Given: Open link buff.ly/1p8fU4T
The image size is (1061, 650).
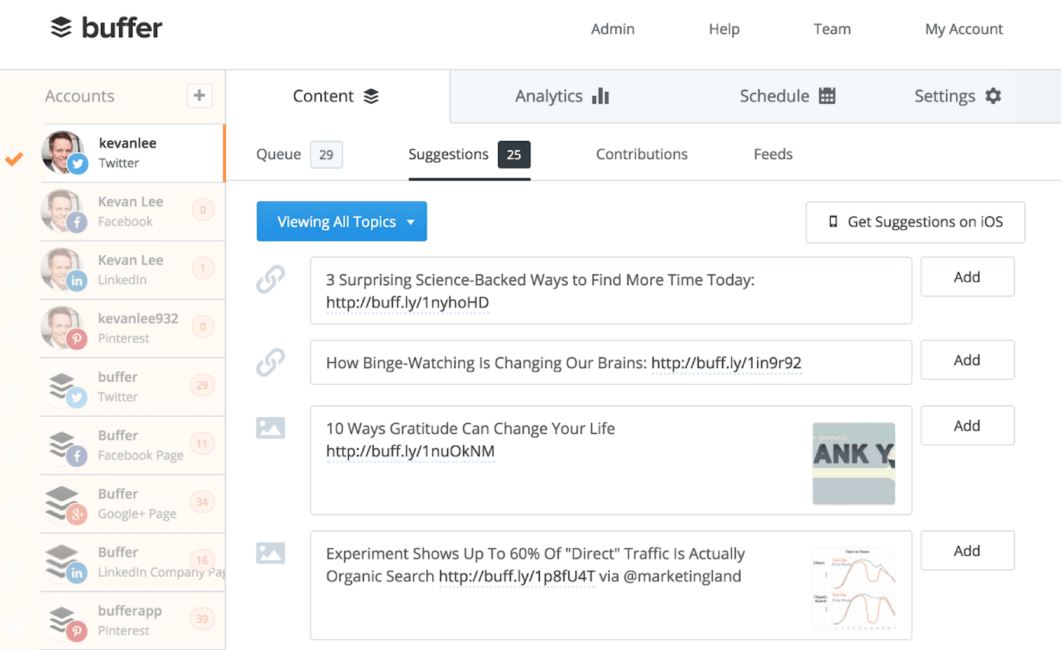Looking at the screenshot, I should click(517, 576).
